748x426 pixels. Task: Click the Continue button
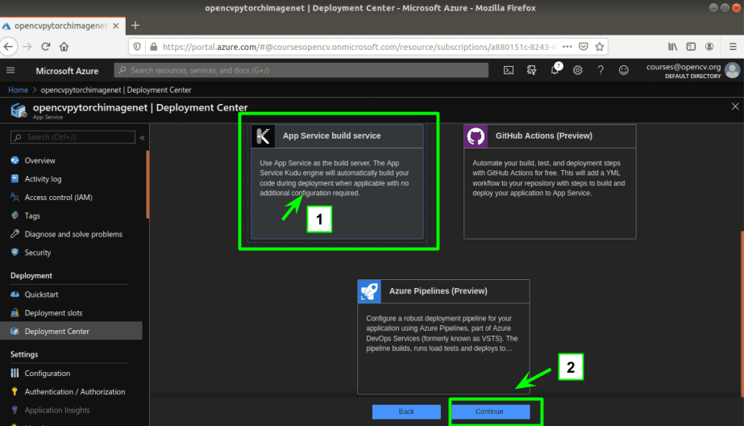489,411
